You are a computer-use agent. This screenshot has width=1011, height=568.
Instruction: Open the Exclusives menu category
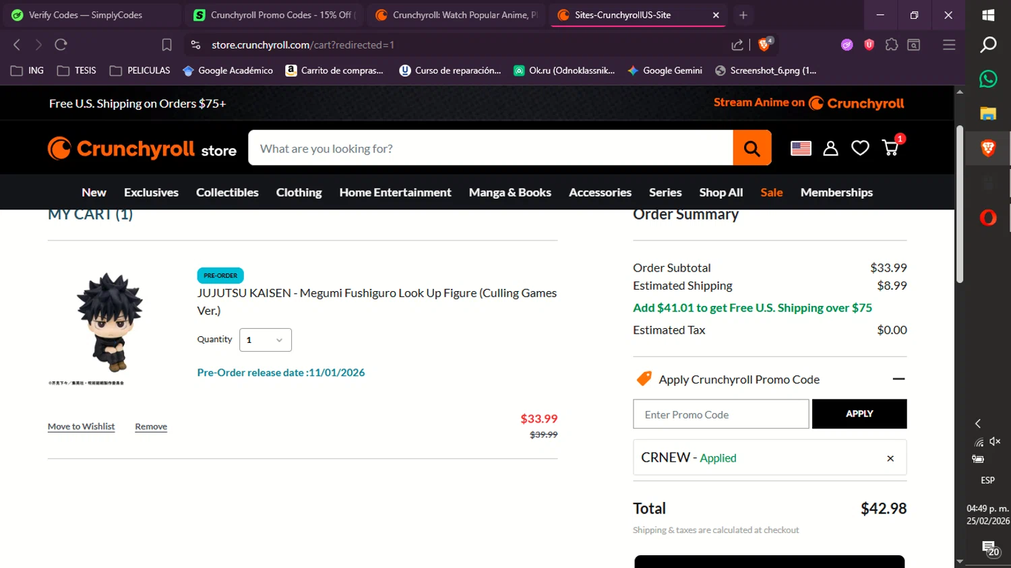[x=151, y=193]
